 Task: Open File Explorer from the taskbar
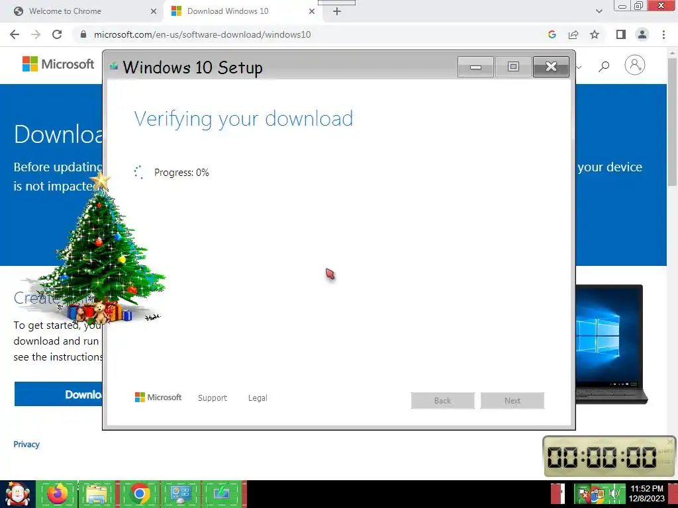98,493
